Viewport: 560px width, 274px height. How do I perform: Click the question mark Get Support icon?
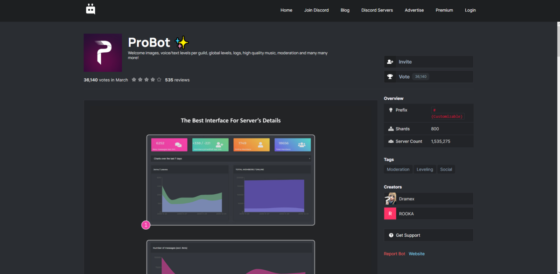pyautogui.click(x=391, y=235)
